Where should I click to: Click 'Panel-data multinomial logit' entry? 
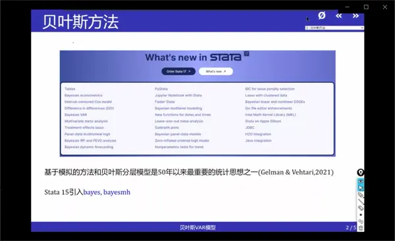(x=87, y=134)
